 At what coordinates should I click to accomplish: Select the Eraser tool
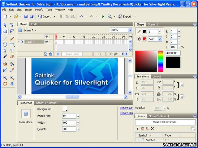(x=12, y=57)
